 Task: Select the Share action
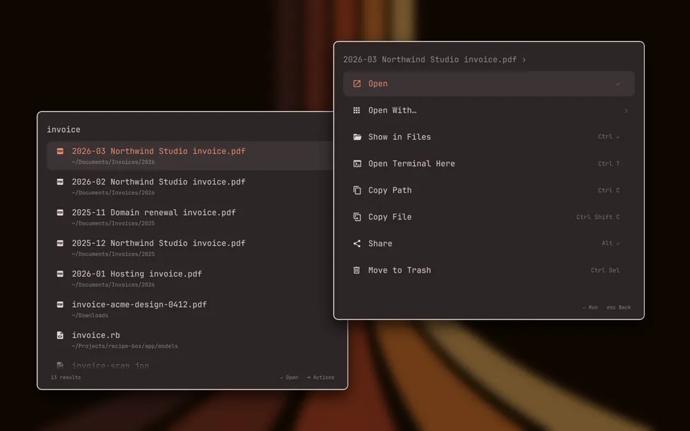click(x=489, y=244)
